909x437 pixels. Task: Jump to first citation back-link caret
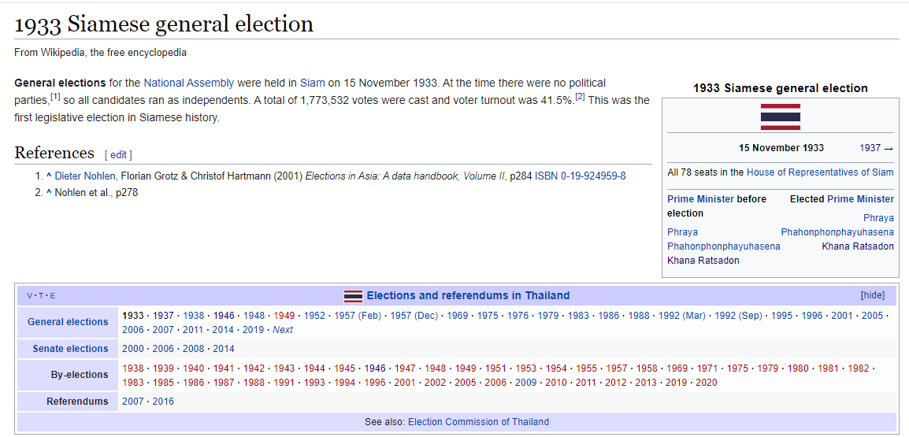point(50,176)
